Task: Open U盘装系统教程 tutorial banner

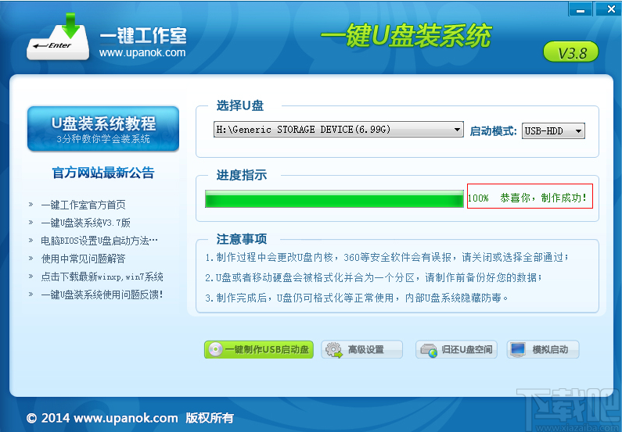Action: (x=103, y=128)
